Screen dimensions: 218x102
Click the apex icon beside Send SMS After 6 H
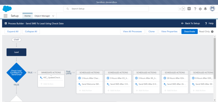tap(137, 84)
